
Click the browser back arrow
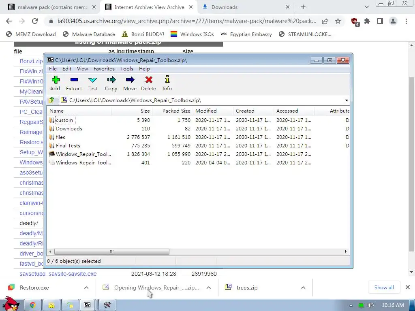(x=9, y=21)
